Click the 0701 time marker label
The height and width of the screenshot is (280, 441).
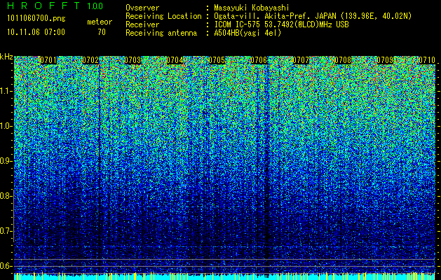pos(48,60)
